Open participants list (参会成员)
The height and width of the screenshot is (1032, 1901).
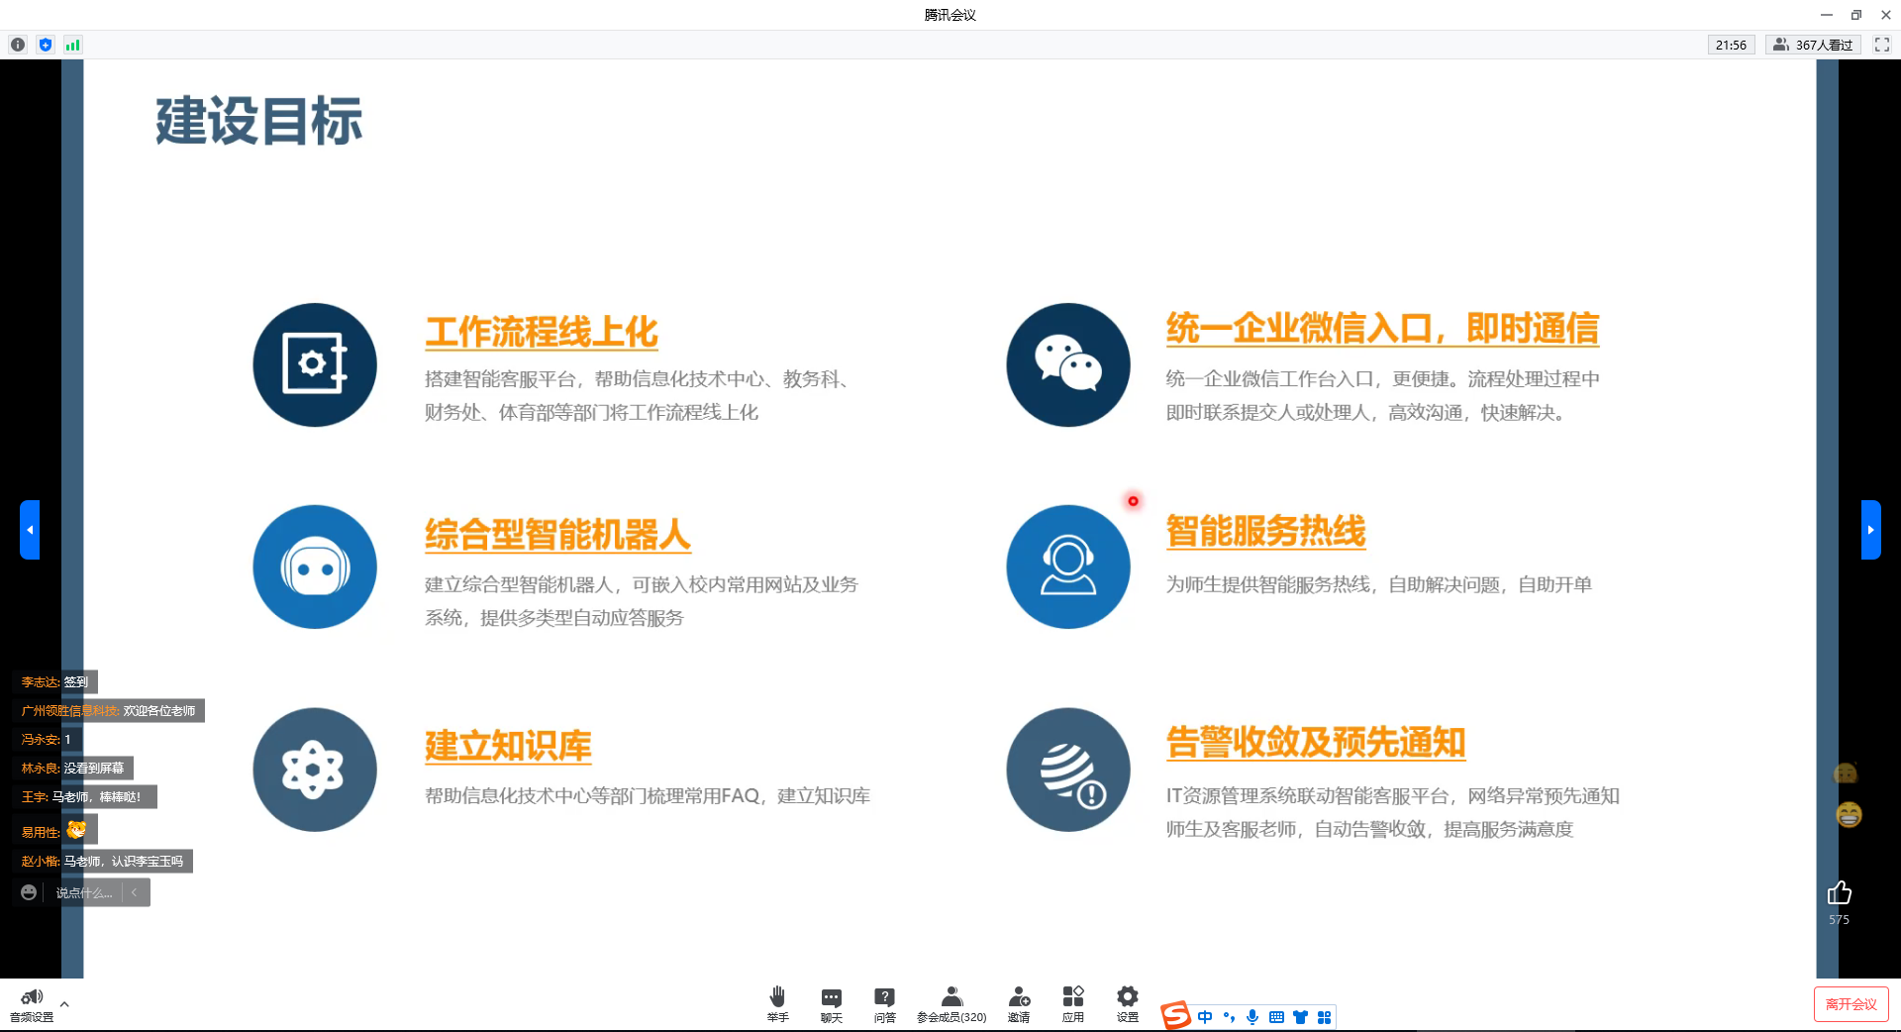(951, 1002)
